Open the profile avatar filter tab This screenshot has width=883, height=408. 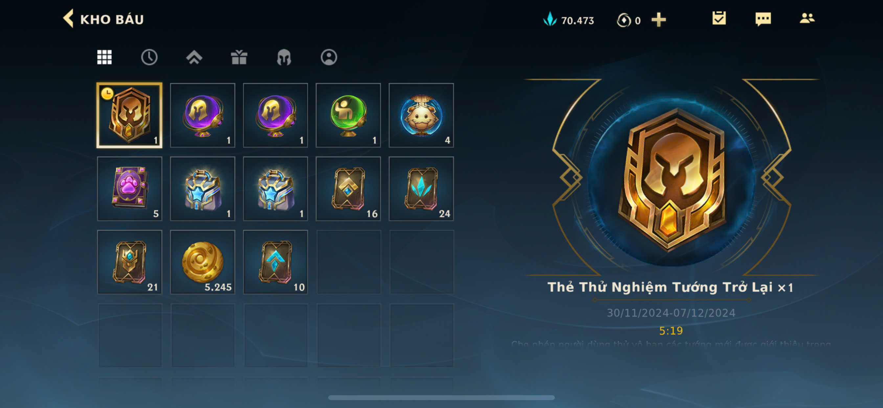point(329,57)
